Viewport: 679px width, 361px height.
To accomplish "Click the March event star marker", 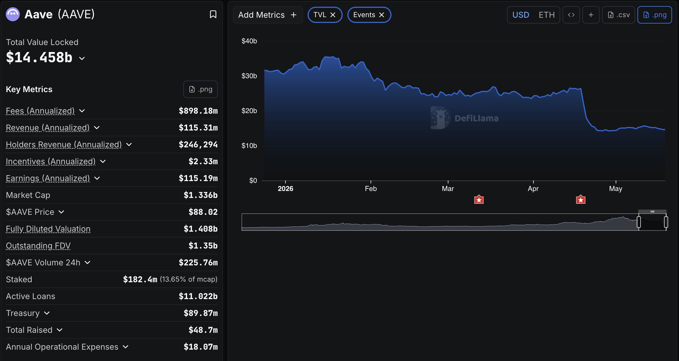I will click(479, 200).
